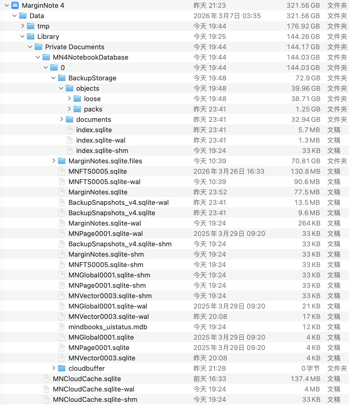This screenshot has width=349, height=406.
Task: Click the MNGlobal0001.sqlite file icon
Action: click(62, 337)
